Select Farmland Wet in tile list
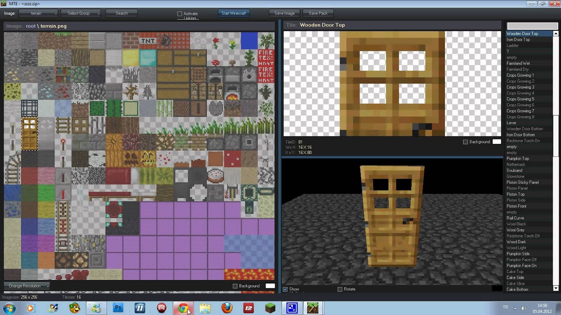The width and height of the screenshot is (561, 315). pos(529,63)
